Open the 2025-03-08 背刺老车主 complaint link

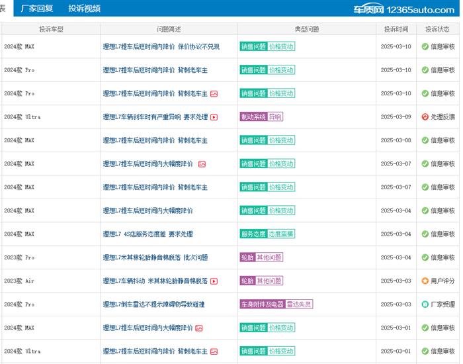tap(155, 140)
